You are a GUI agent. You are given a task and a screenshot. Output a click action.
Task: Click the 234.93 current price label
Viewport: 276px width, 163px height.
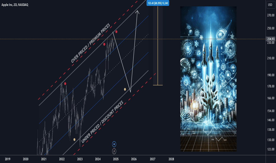tap(271, 39)
